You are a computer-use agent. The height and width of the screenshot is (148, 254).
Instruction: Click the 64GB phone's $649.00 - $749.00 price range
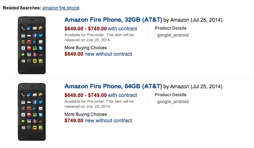pyautogui.click(x=86, y=95)
